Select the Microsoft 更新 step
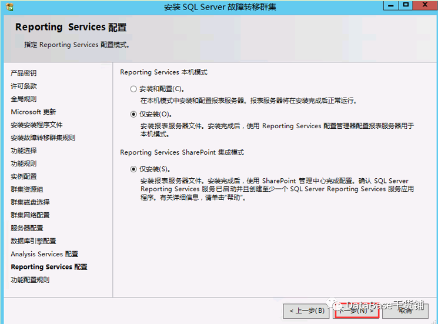This screenshot has width=438, height=324. coord(34,112)
